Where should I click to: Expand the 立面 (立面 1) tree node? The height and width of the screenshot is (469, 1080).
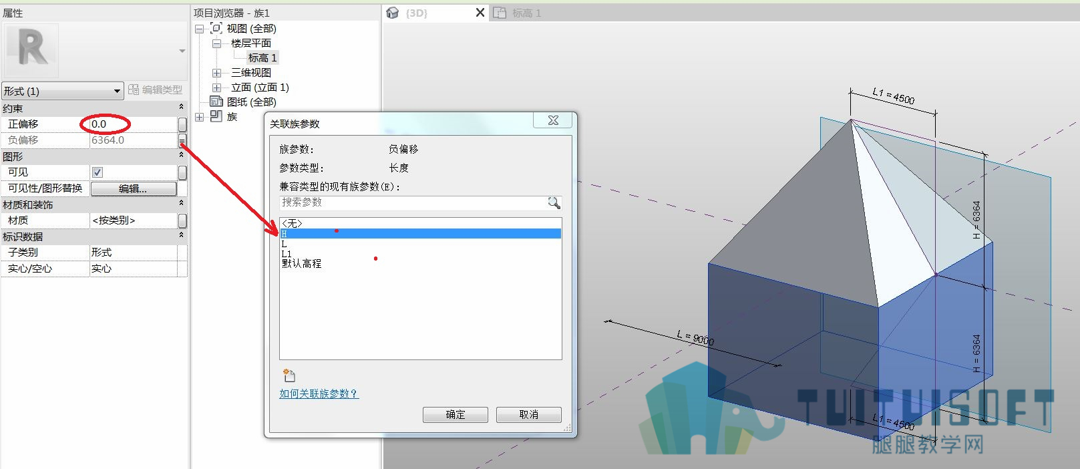216,88
